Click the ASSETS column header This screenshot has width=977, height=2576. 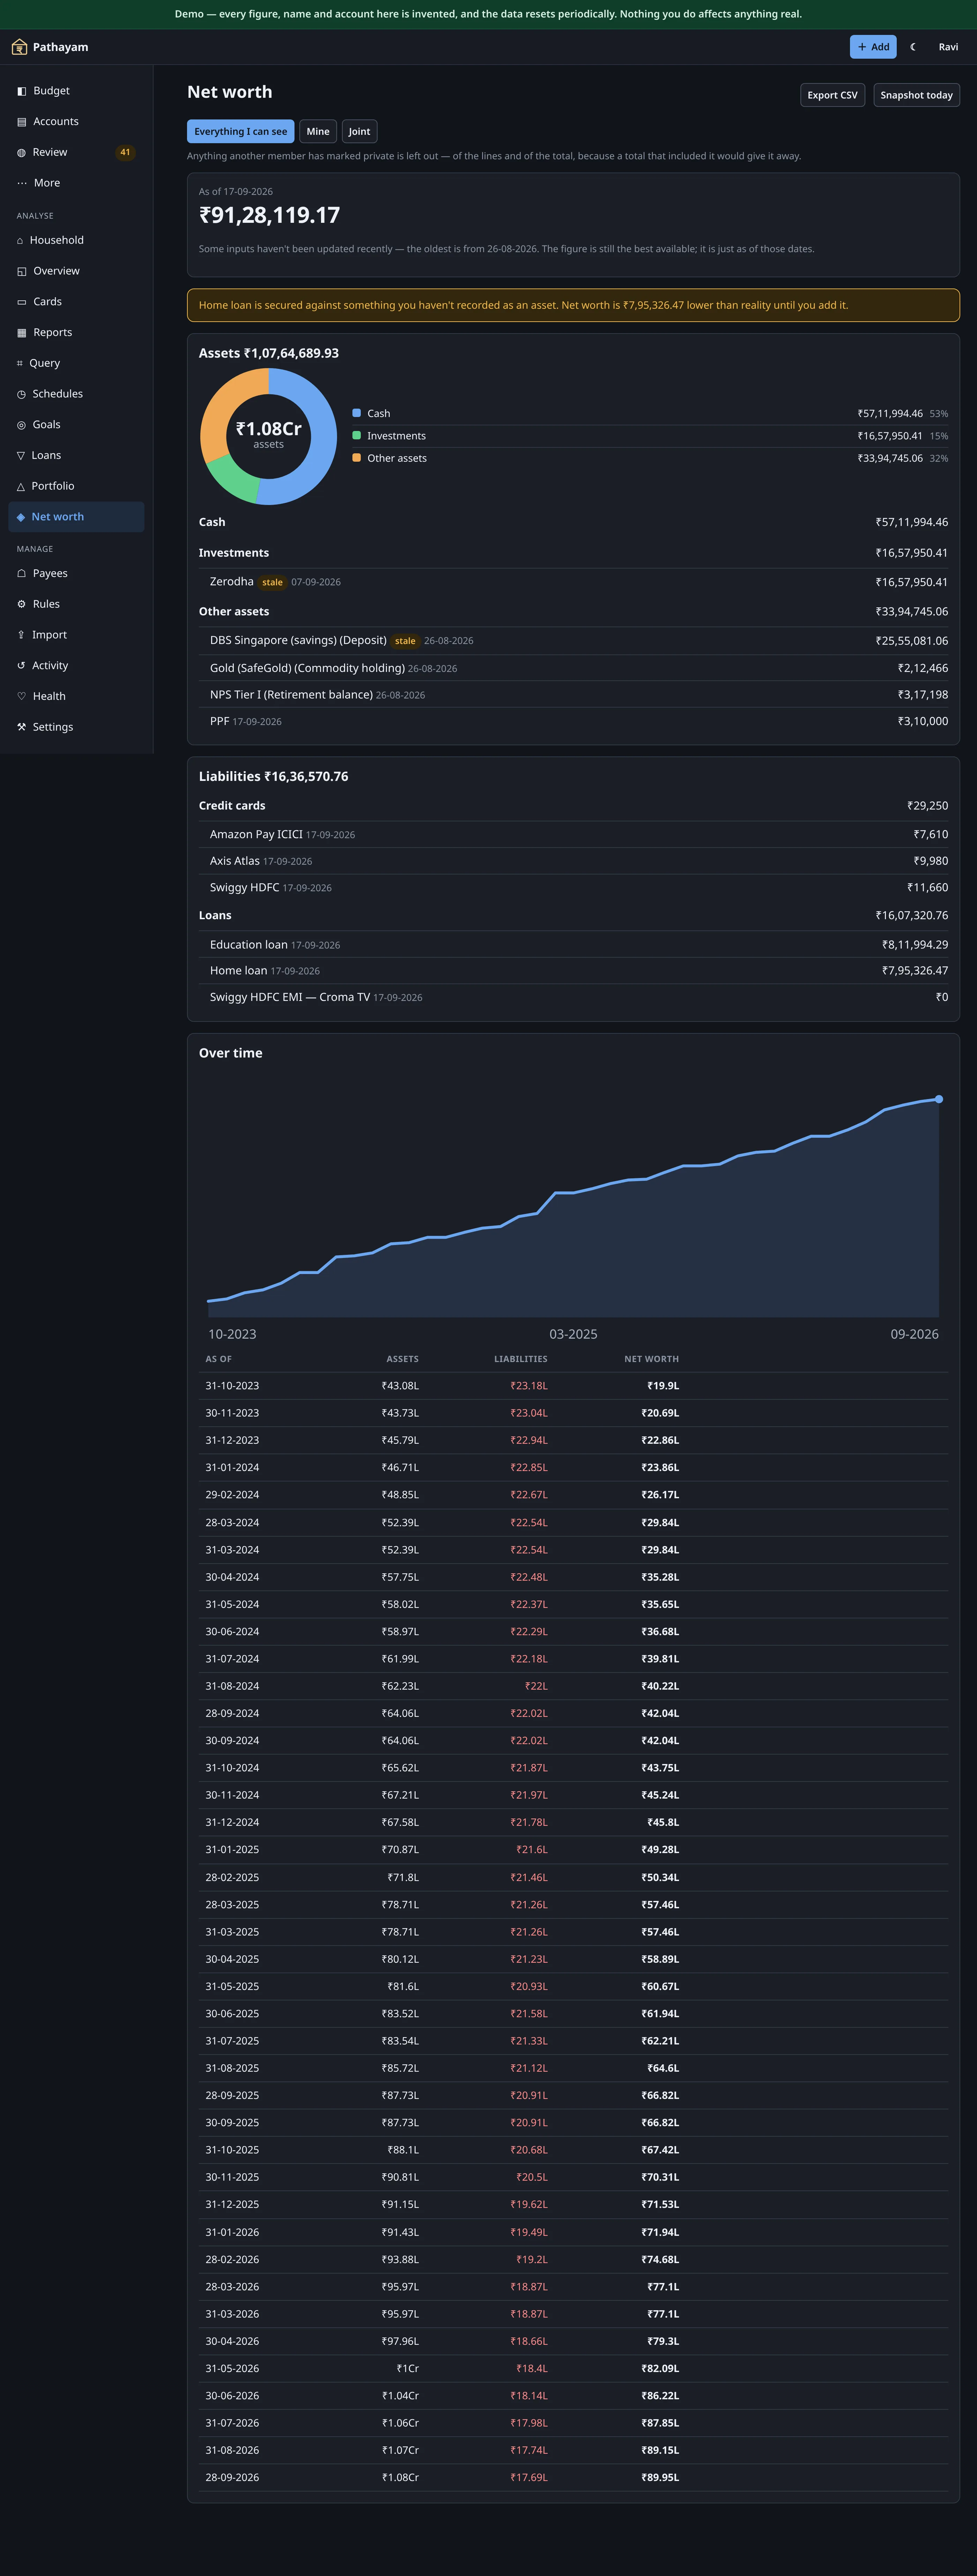point(403,1359)
